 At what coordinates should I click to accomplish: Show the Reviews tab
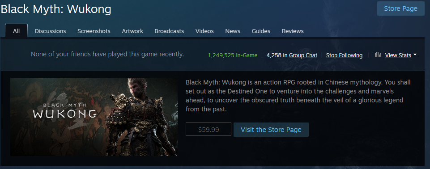pyautogui.click(x=293, y=31)
